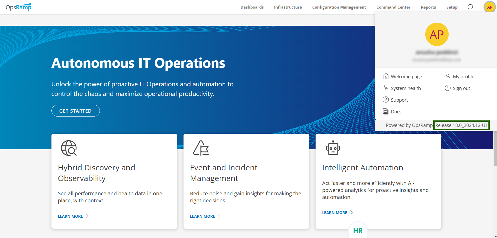Click the Hybrid Discovery and Observability title
This screenshot has height=238, width=497.
[x=96, y=173]
